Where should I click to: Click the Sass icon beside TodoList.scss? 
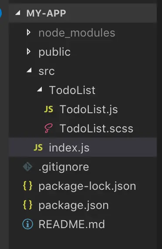coord(49,128)
